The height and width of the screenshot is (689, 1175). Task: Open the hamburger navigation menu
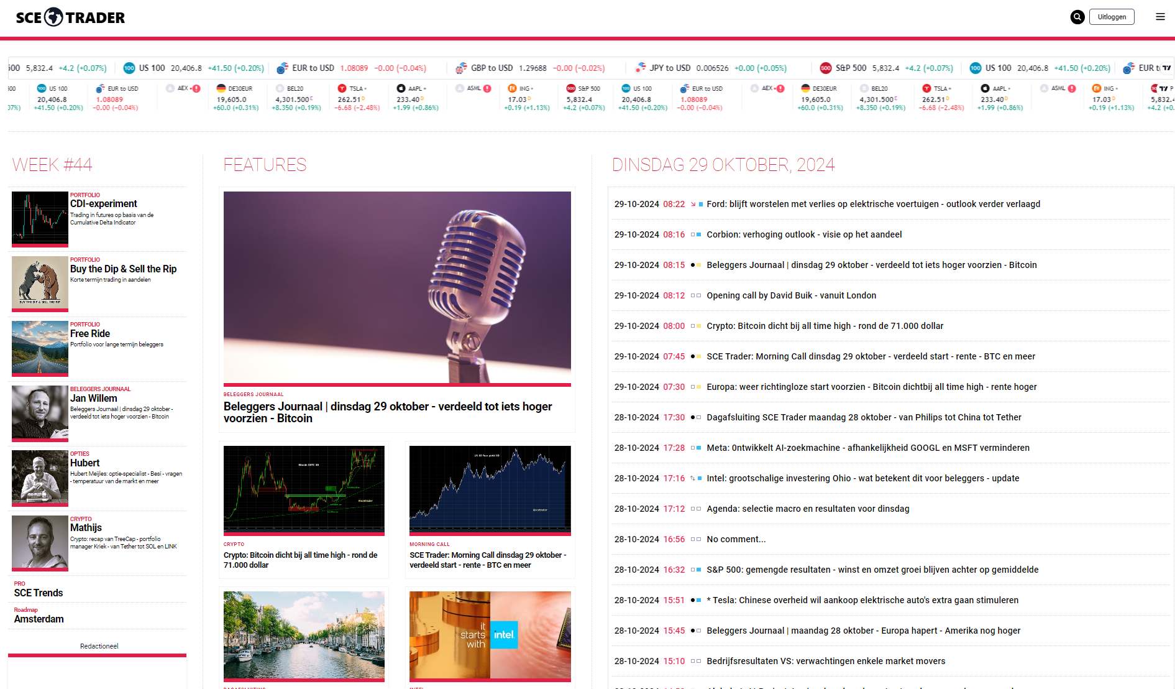tap(1161, 17)
